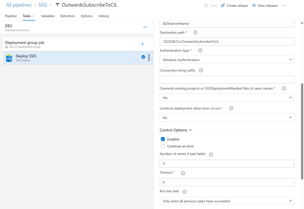
Task: Click the Connection string suffix field
Action: pyautogui.click(x=227, y=79)
